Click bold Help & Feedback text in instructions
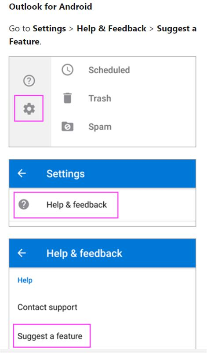The image size is (207, 353). [112, 29]
